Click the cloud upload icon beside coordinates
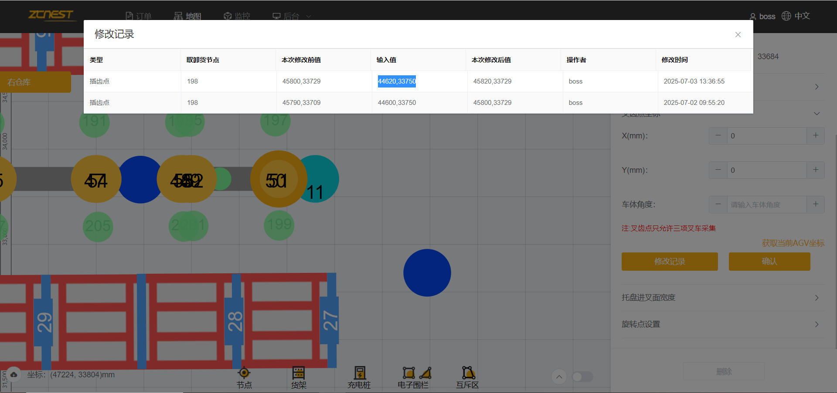This screenshot has width=837, height=393. (x=14, y=375)
